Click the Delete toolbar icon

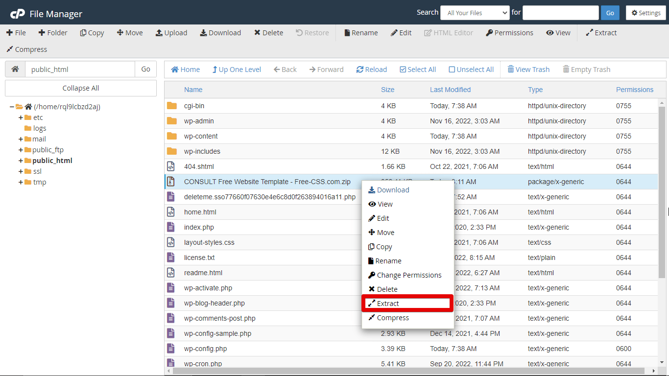click(268, 32)
